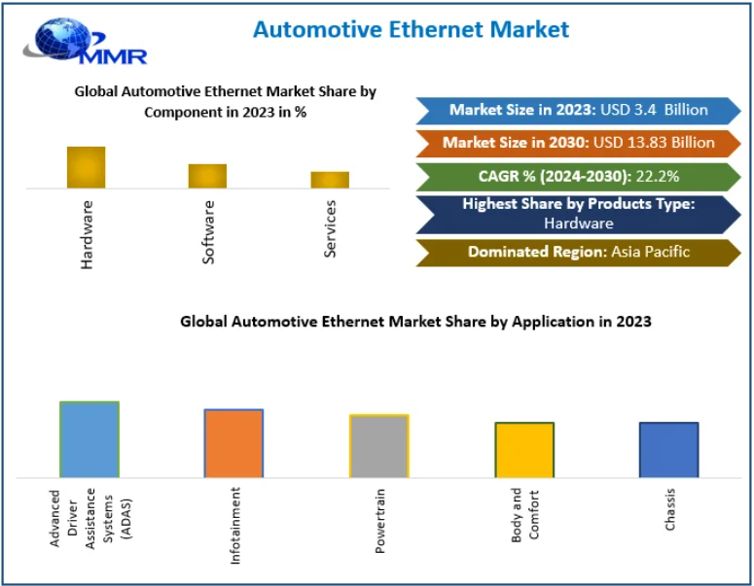Select the dark blue Chassis bar
The image size is (754, 586).
(668, 450)
